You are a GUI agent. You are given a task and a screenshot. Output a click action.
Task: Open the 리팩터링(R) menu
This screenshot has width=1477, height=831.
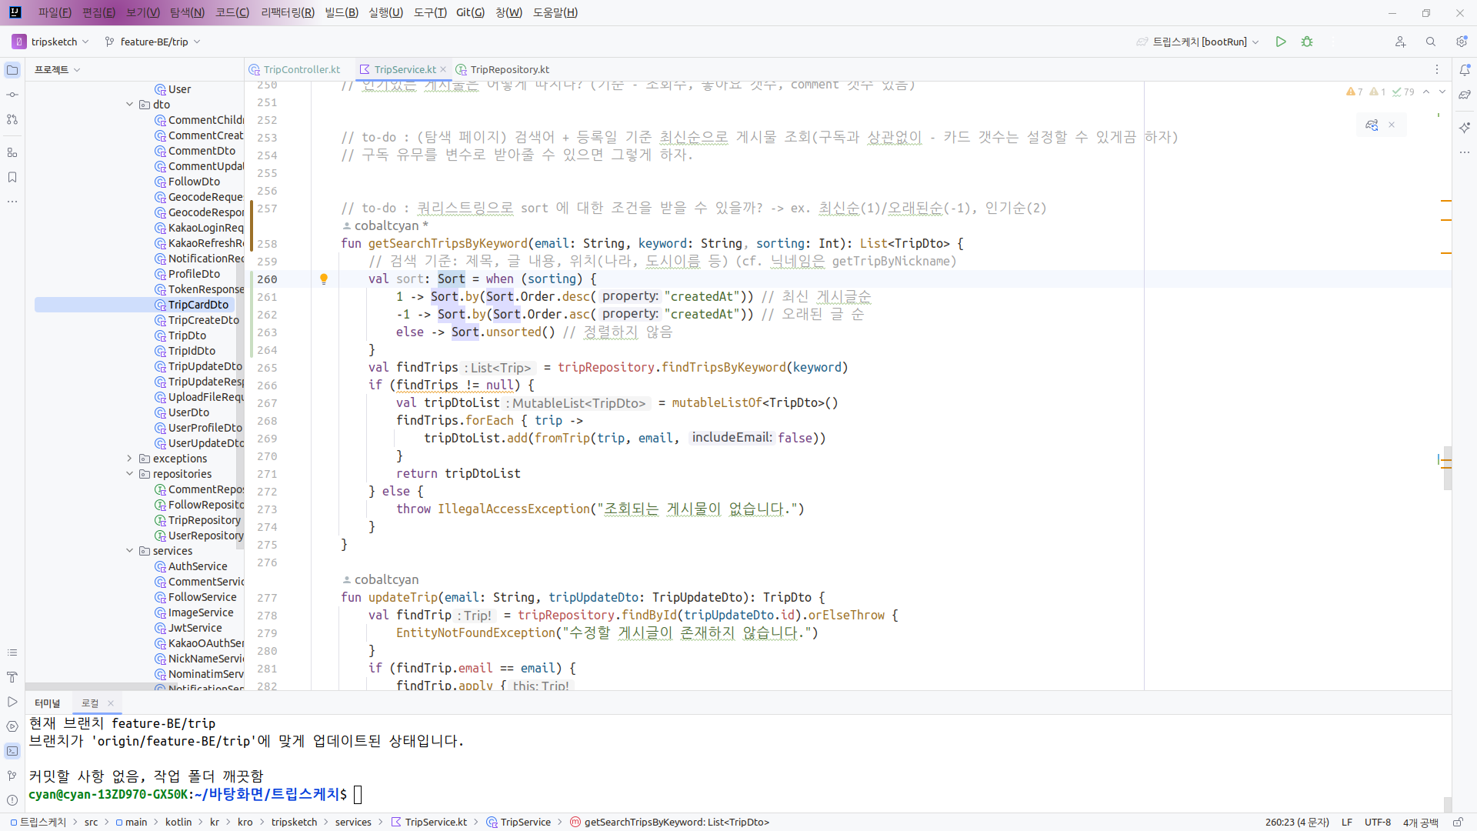pos(288,12)
